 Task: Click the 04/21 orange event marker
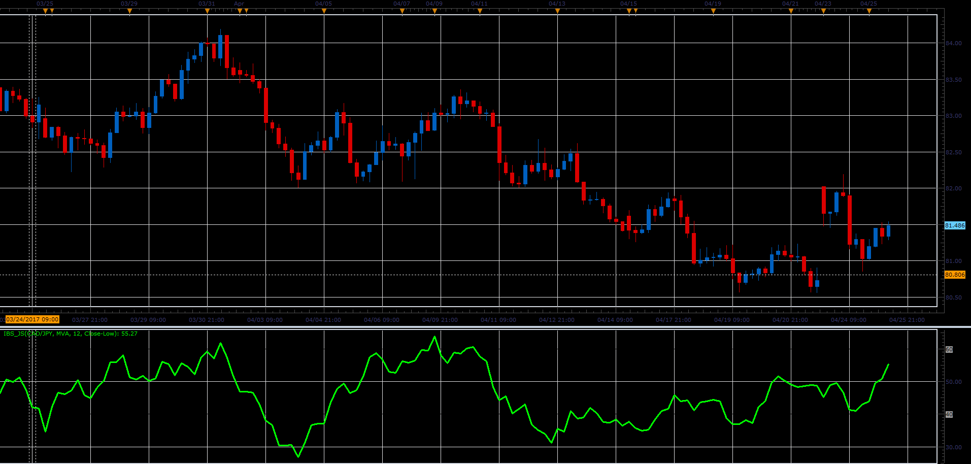pyautogui.click(x=791, y=11)
